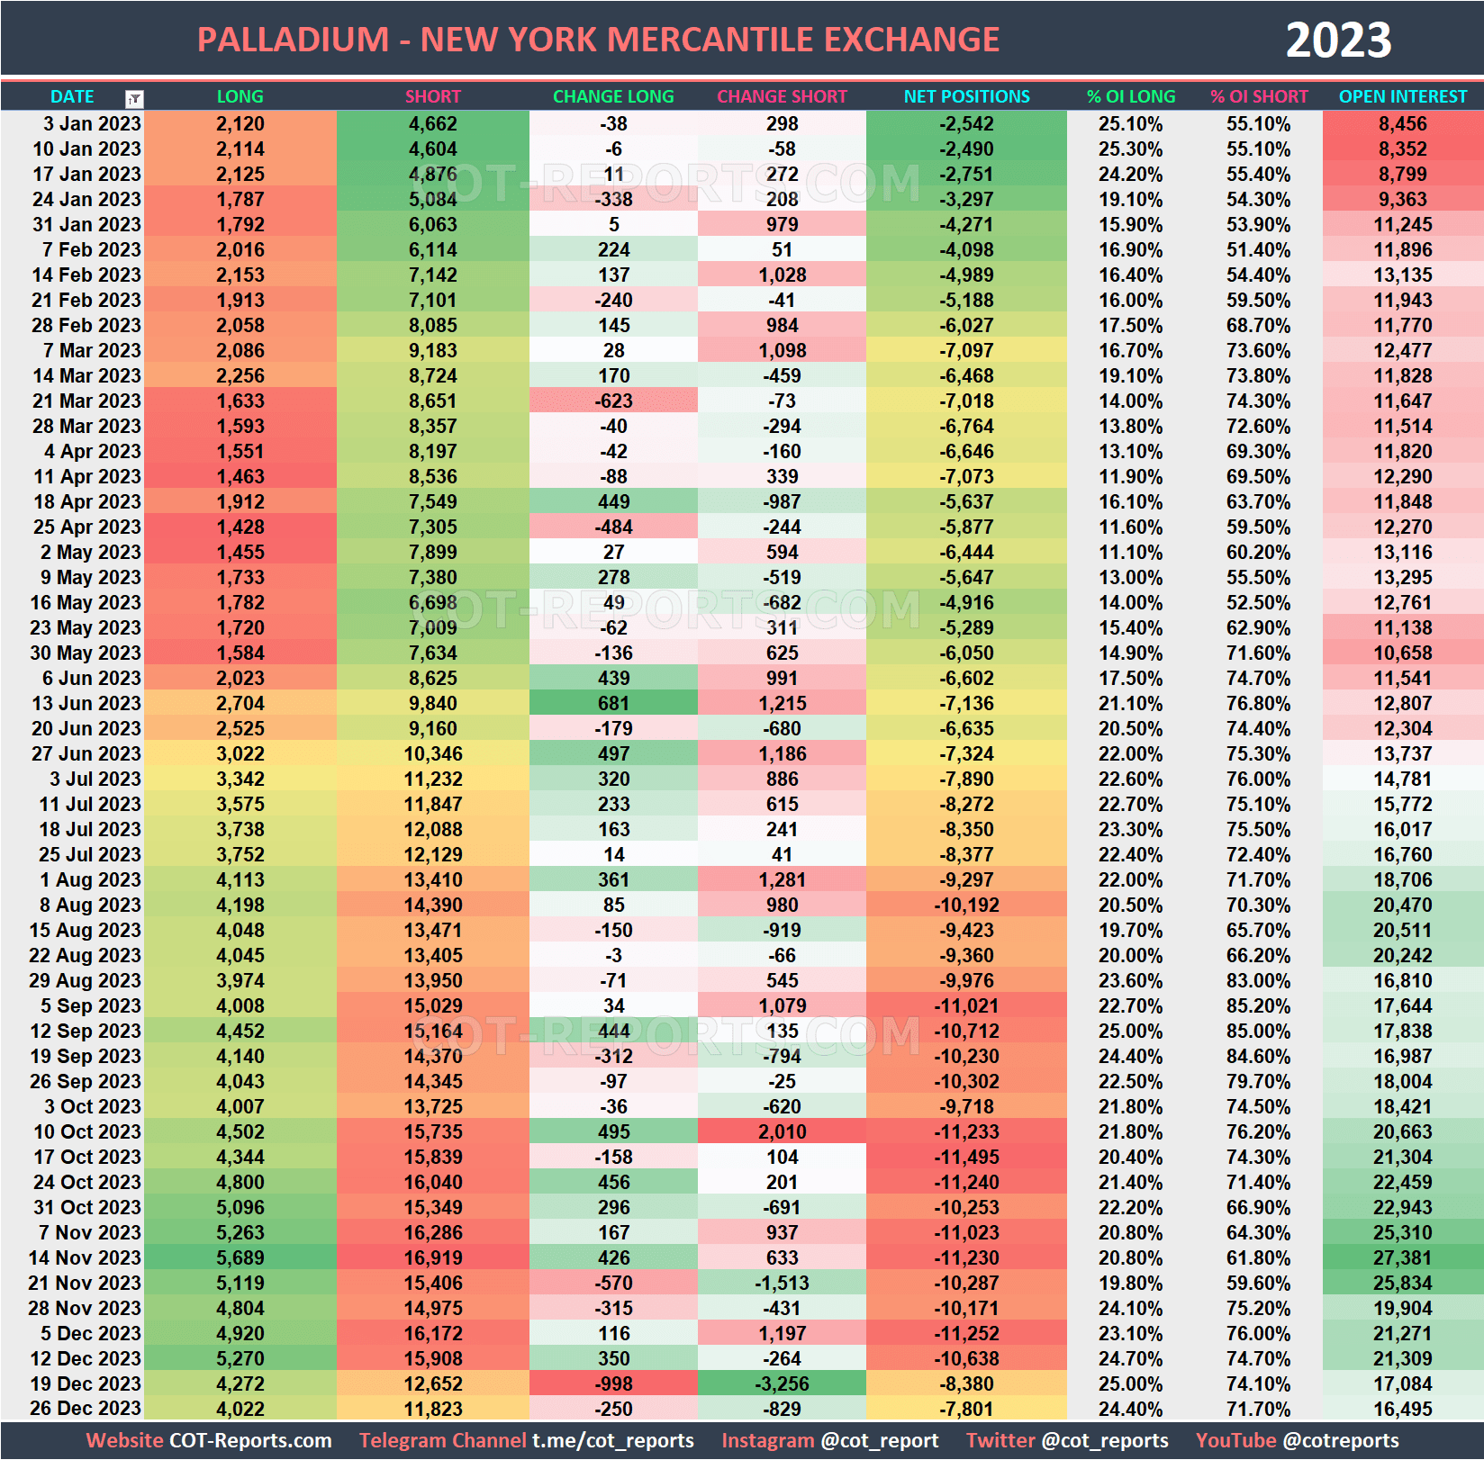The width and height of the screenshot is (1484, 1460).
Task: Sort table by clicking the LONG header
Action: pyautogui.click(x=239, y=96)
